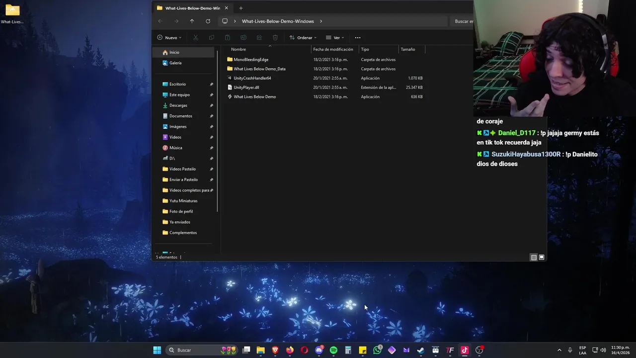Refresh the current folder view
Viewport: 636px width, 358px height.
(x=208, y=21)
